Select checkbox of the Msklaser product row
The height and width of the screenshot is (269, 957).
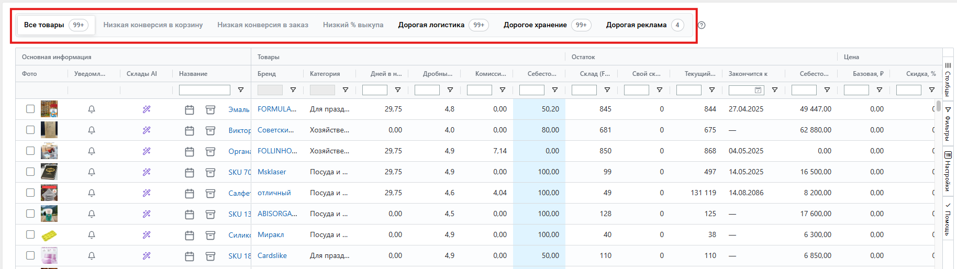[30, 172]
